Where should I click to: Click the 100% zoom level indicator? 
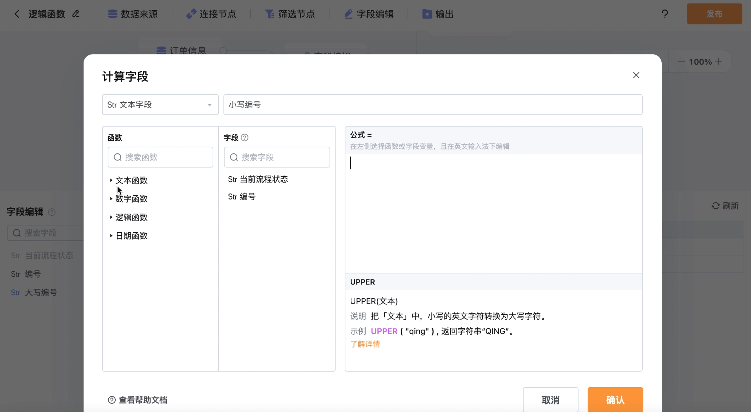pyautogui.click(x=700, y=61)
